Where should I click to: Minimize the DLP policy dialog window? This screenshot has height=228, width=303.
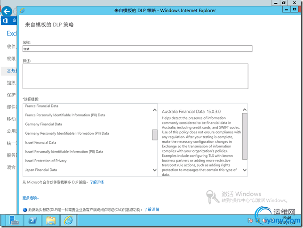pyautogui.click(x=287, y=9)
